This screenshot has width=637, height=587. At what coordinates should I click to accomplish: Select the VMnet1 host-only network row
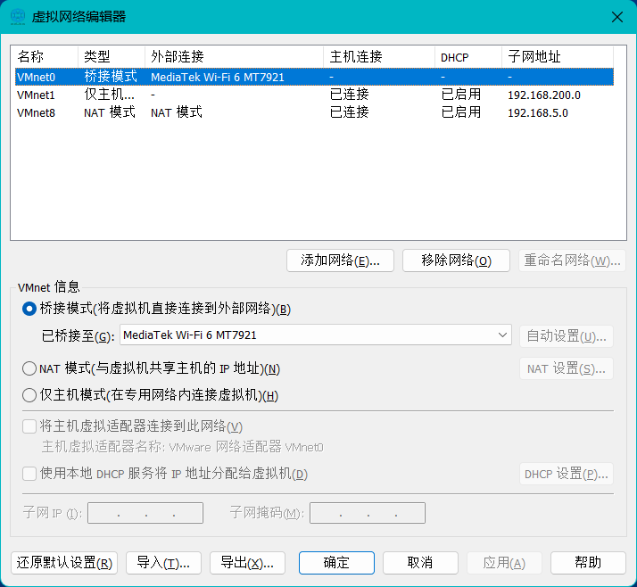(36, 95)
